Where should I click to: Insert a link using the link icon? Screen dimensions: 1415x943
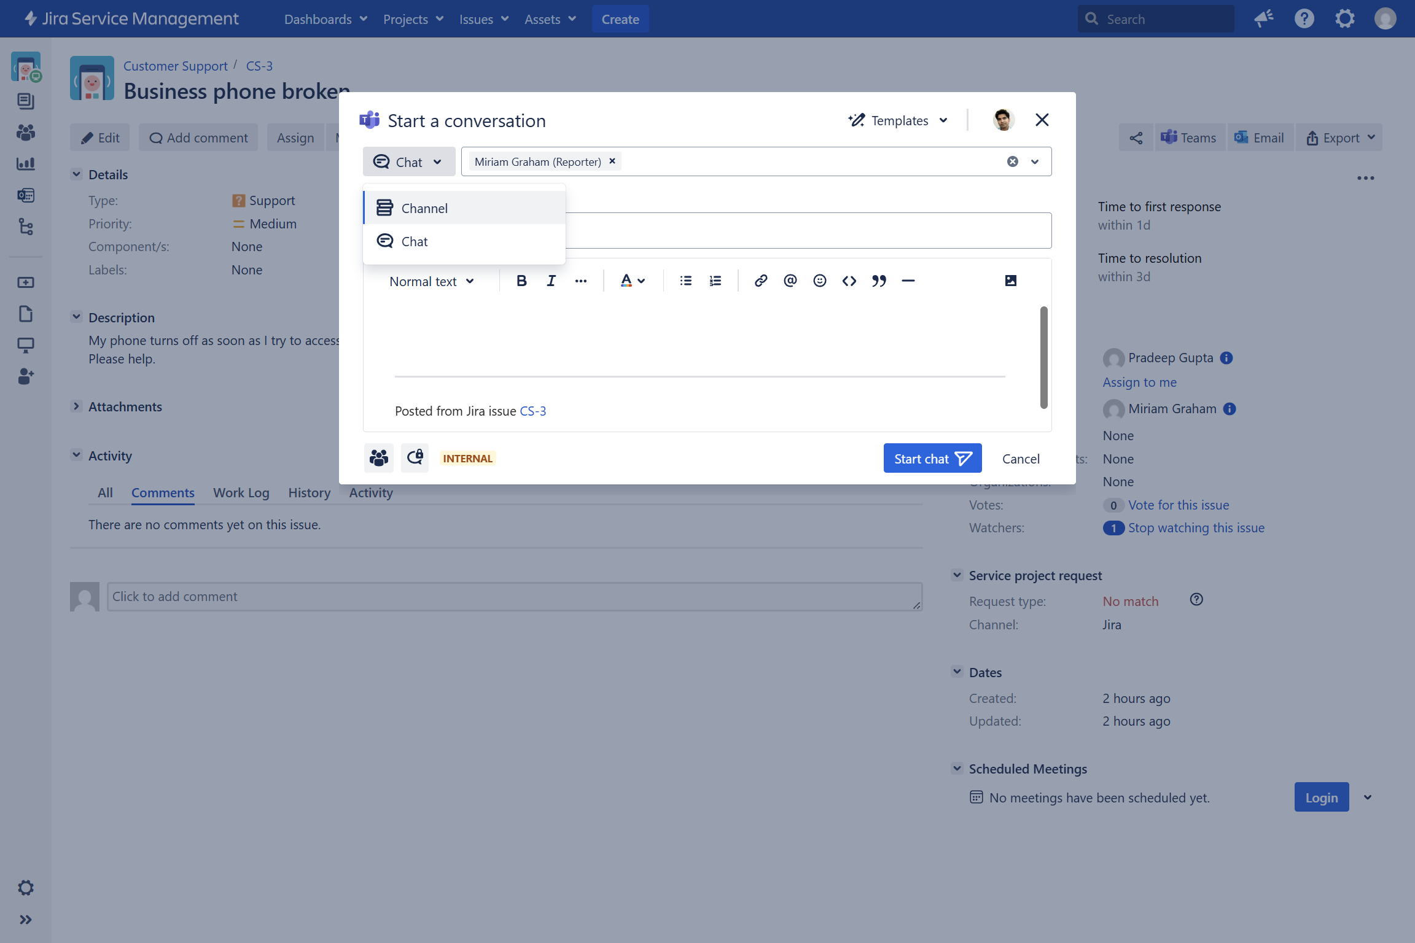click(x=760, y=281)
